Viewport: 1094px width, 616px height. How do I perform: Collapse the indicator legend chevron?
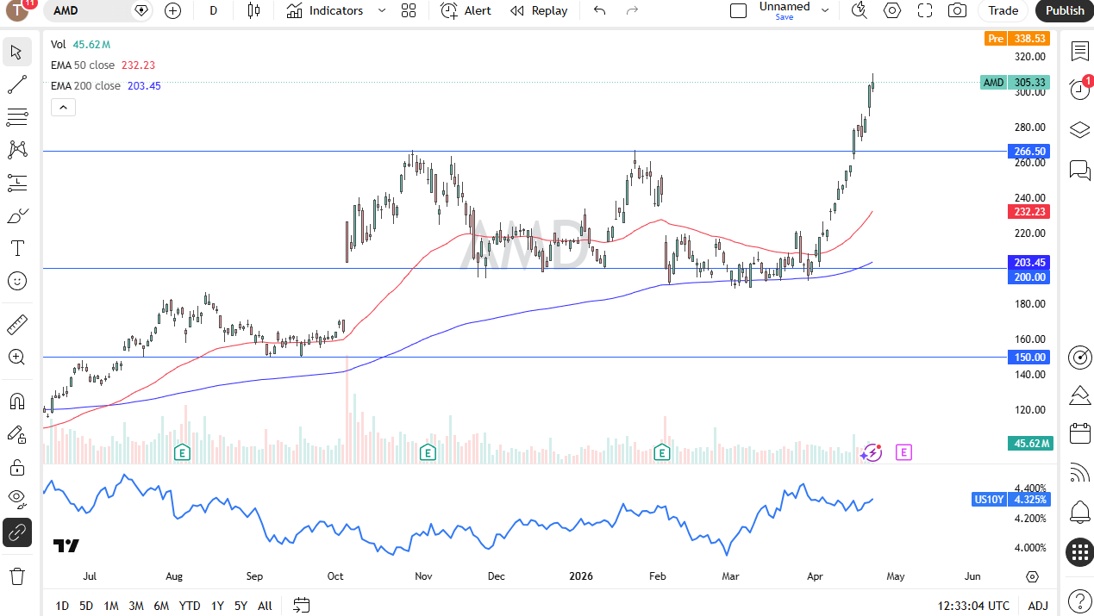pos(63,107)
